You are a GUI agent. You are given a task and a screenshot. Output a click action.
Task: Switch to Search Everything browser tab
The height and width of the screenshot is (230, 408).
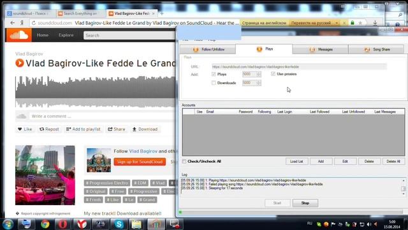[x=80, y=13]
